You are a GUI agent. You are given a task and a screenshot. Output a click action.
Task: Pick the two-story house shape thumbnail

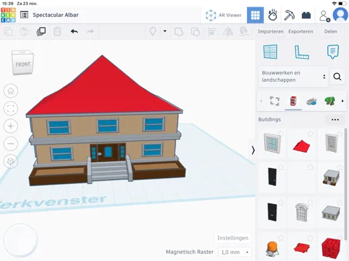tap(331, 177)
